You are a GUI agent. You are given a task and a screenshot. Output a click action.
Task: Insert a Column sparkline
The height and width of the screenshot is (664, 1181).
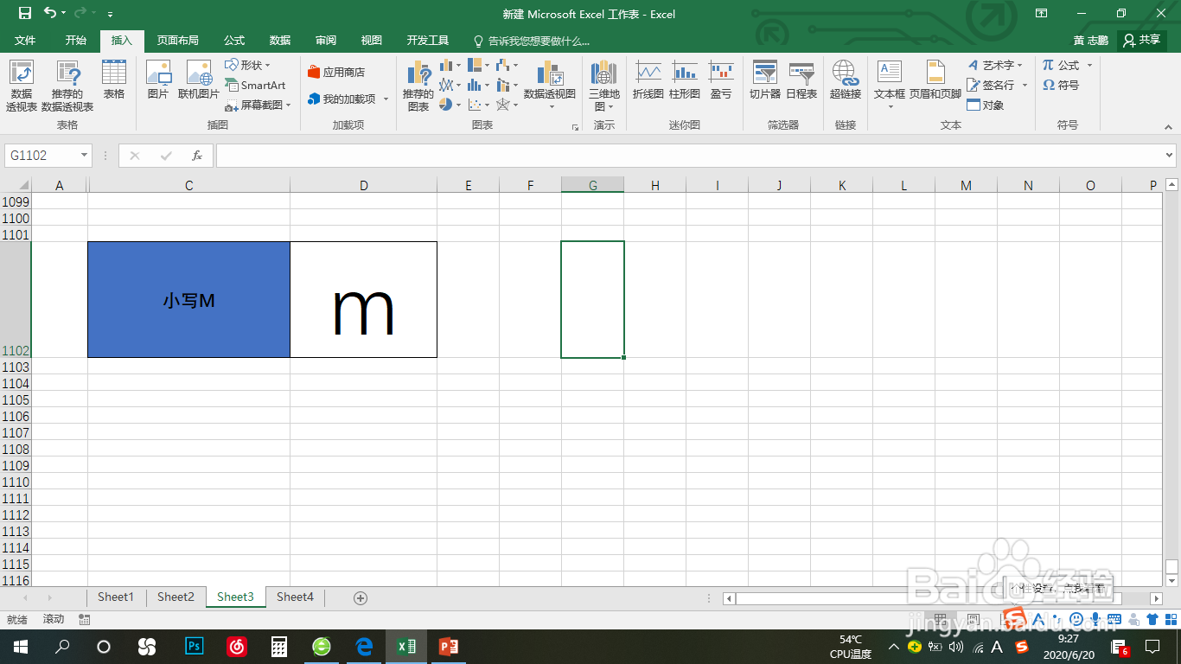[685, 80]
